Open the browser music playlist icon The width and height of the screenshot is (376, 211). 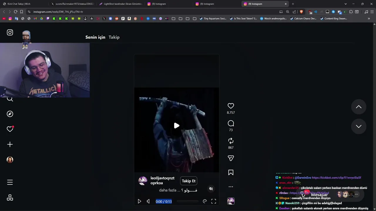click(x=366, y=12)
